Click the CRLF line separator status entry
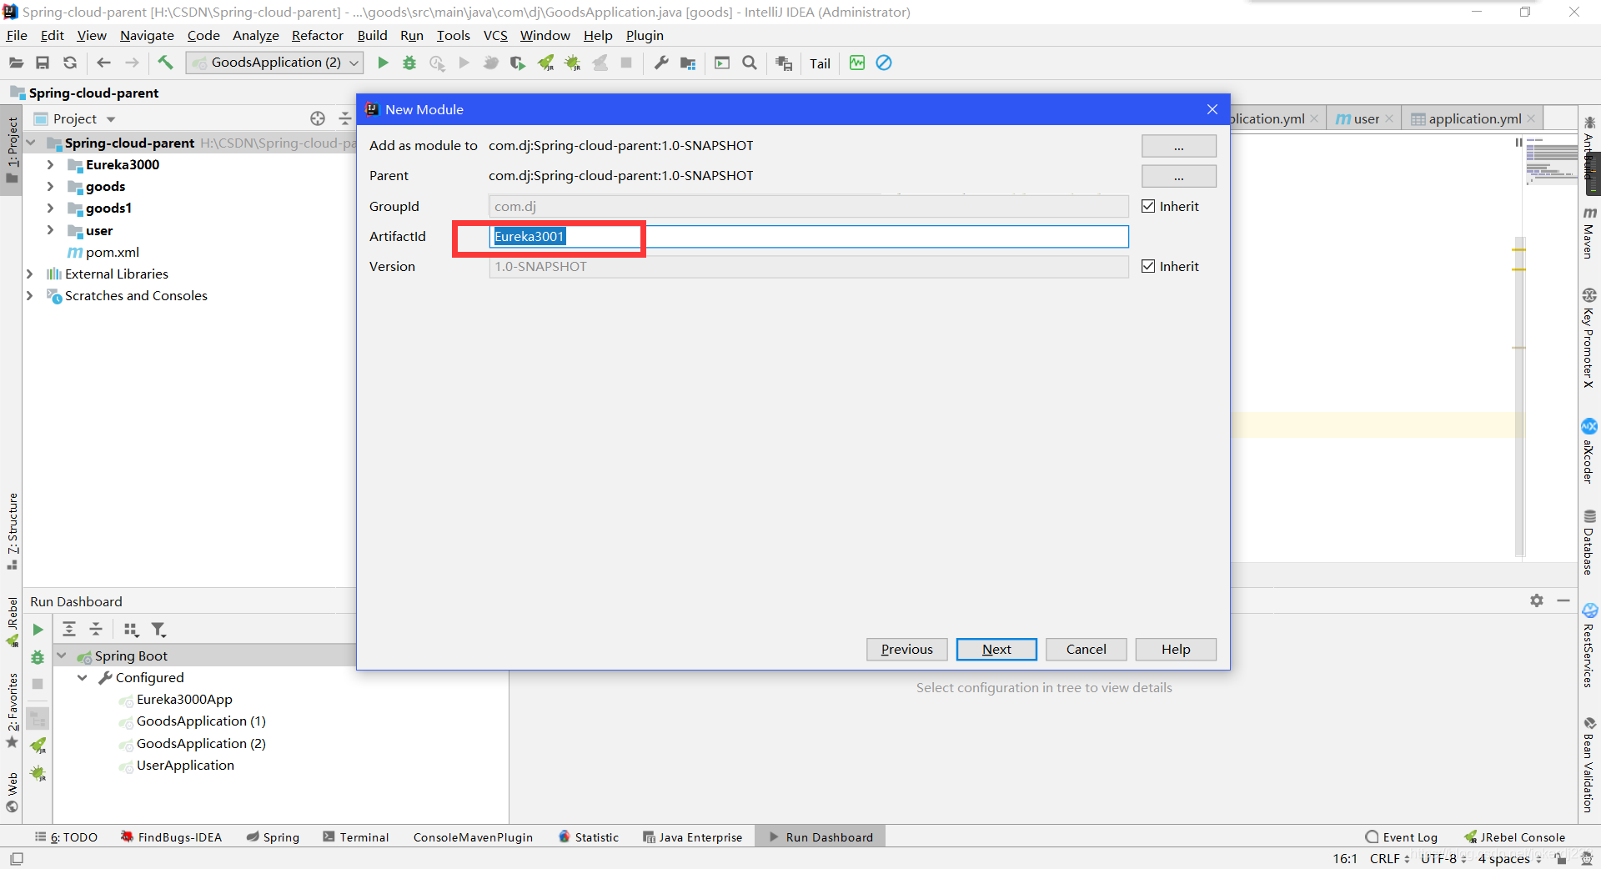Image resolution: width=1601 pixels, height=869 pixels. pyautogui.click(x=1389, y=858)
